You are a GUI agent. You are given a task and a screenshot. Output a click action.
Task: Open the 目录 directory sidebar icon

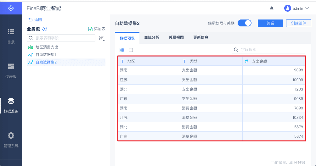coord(11,32)
